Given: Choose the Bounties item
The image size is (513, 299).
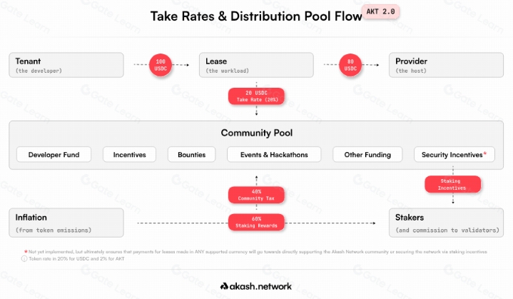Looking at the screenshot, I should [192, 154].
